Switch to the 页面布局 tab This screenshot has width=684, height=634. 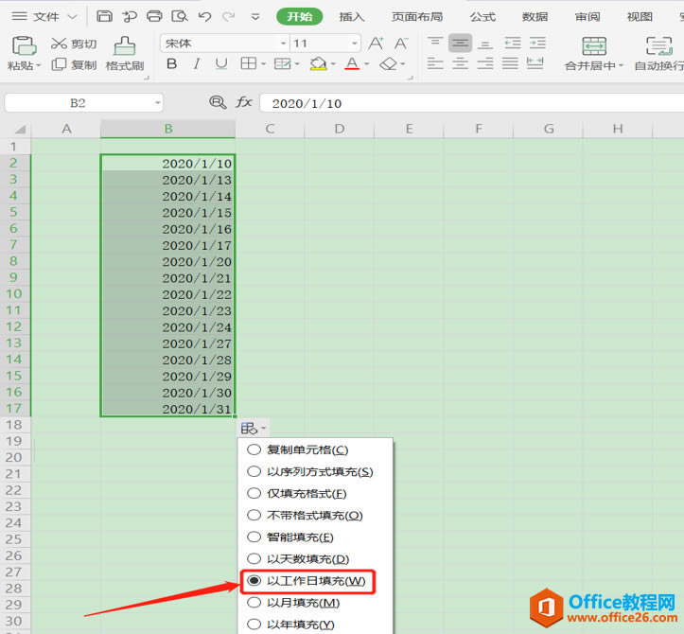pyautogui.click(x=417, y=17)
